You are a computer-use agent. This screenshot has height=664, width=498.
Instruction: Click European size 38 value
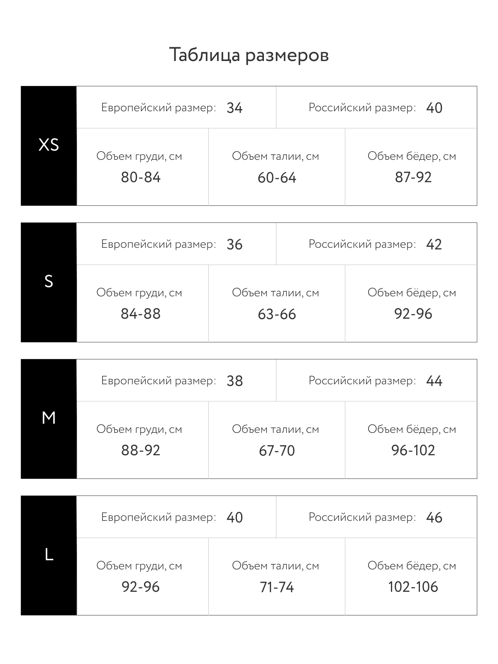coord(234,381)
